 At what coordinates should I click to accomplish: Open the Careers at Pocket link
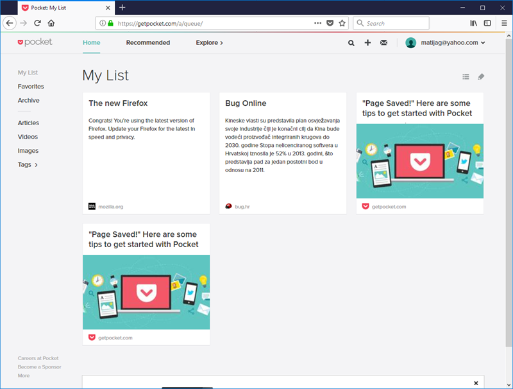[38, 358]
